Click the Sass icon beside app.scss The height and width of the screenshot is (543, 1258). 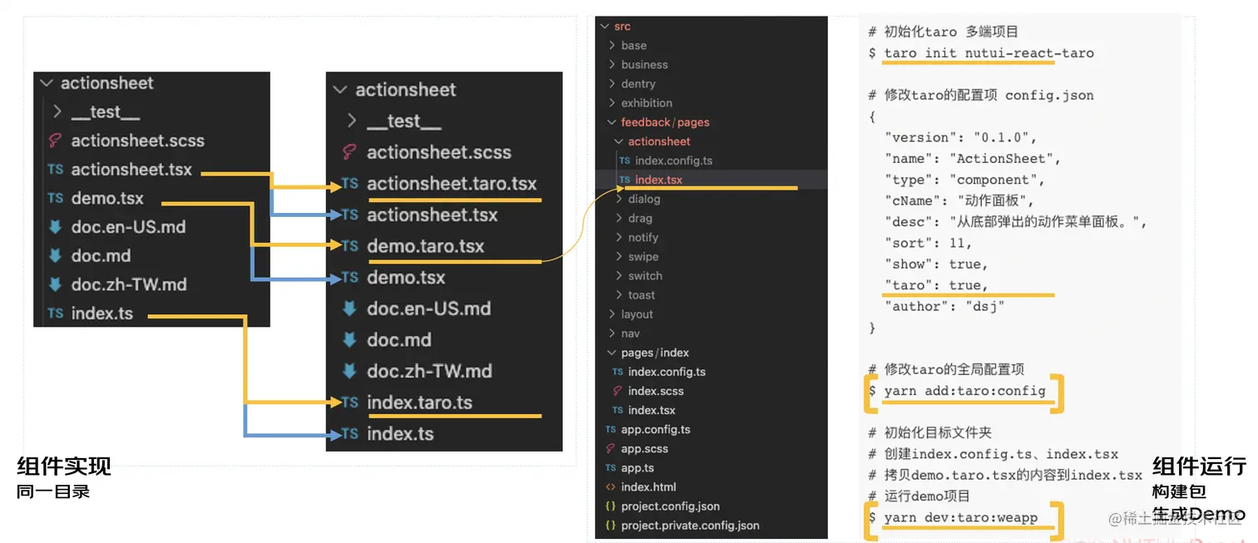click(x=611, y=449)
